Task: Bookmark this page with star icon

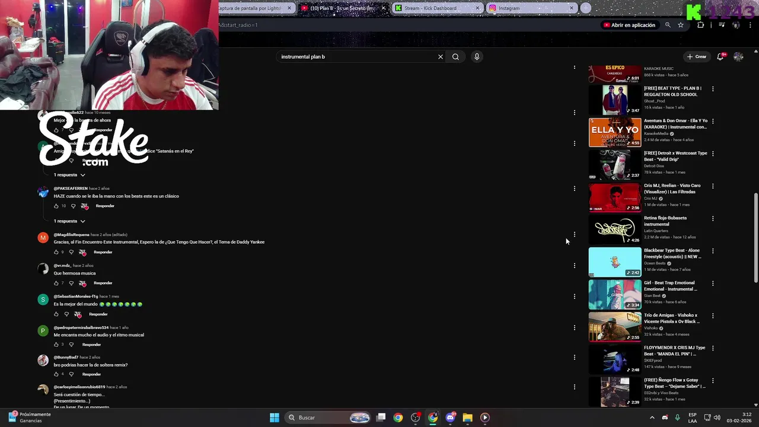Action: coord(681,25)
